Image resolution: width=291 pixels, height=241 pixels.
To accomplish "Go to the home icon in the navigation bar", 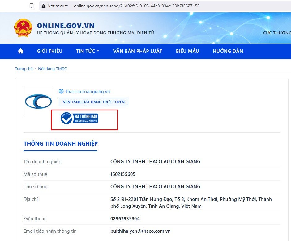I will (21, 51).
